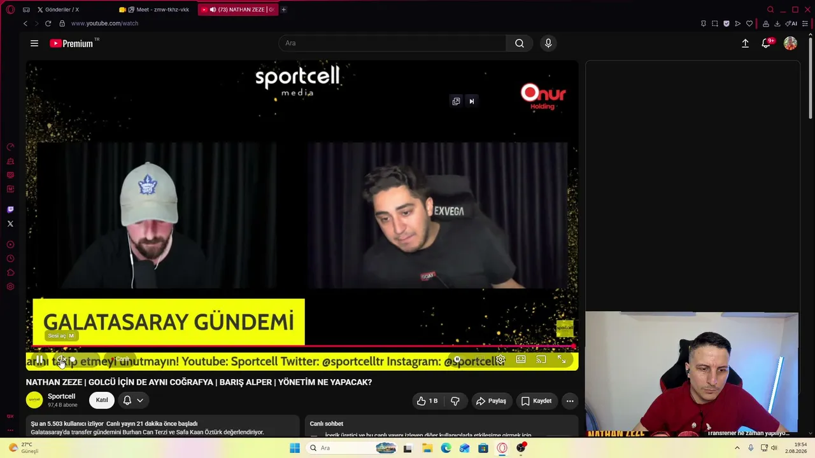
Task: Open Twitch in Opera sidebar
Action: pyautogui.click(x=10, y=209)
